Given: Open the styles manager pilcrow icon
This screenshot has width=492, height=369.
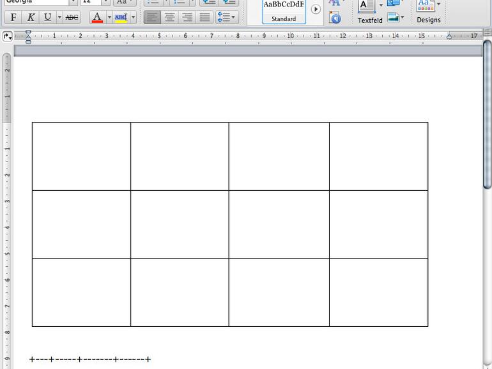Looking at the screenshot, I should (335, 18).
